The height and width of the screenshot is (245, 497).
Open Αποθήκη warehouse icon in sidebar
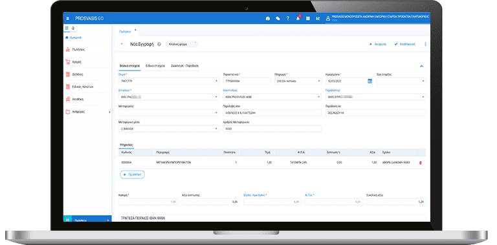click(x=68, y=99)
